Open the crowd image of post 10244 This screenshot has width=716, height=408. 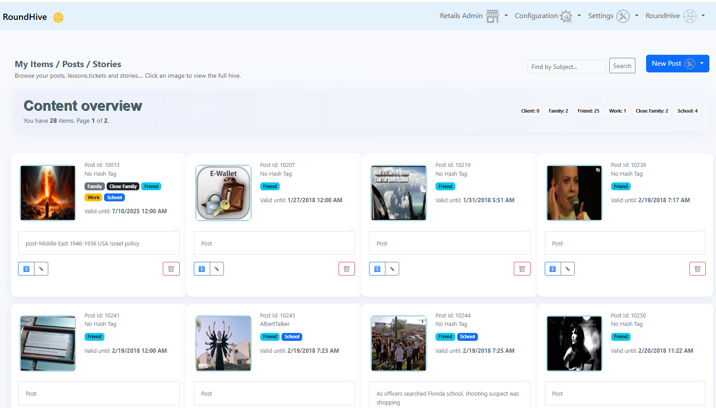(x=399, y=343)
